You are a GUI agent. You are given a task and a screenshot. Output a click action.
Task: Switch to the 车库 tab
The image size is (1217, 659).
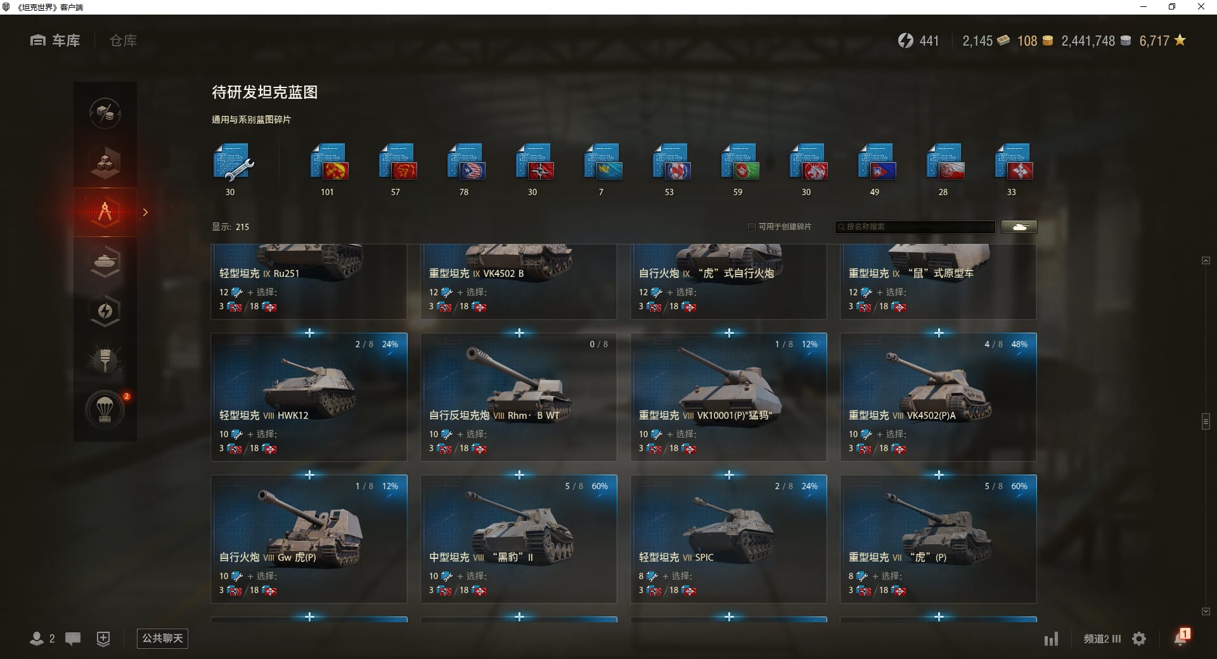55,41
